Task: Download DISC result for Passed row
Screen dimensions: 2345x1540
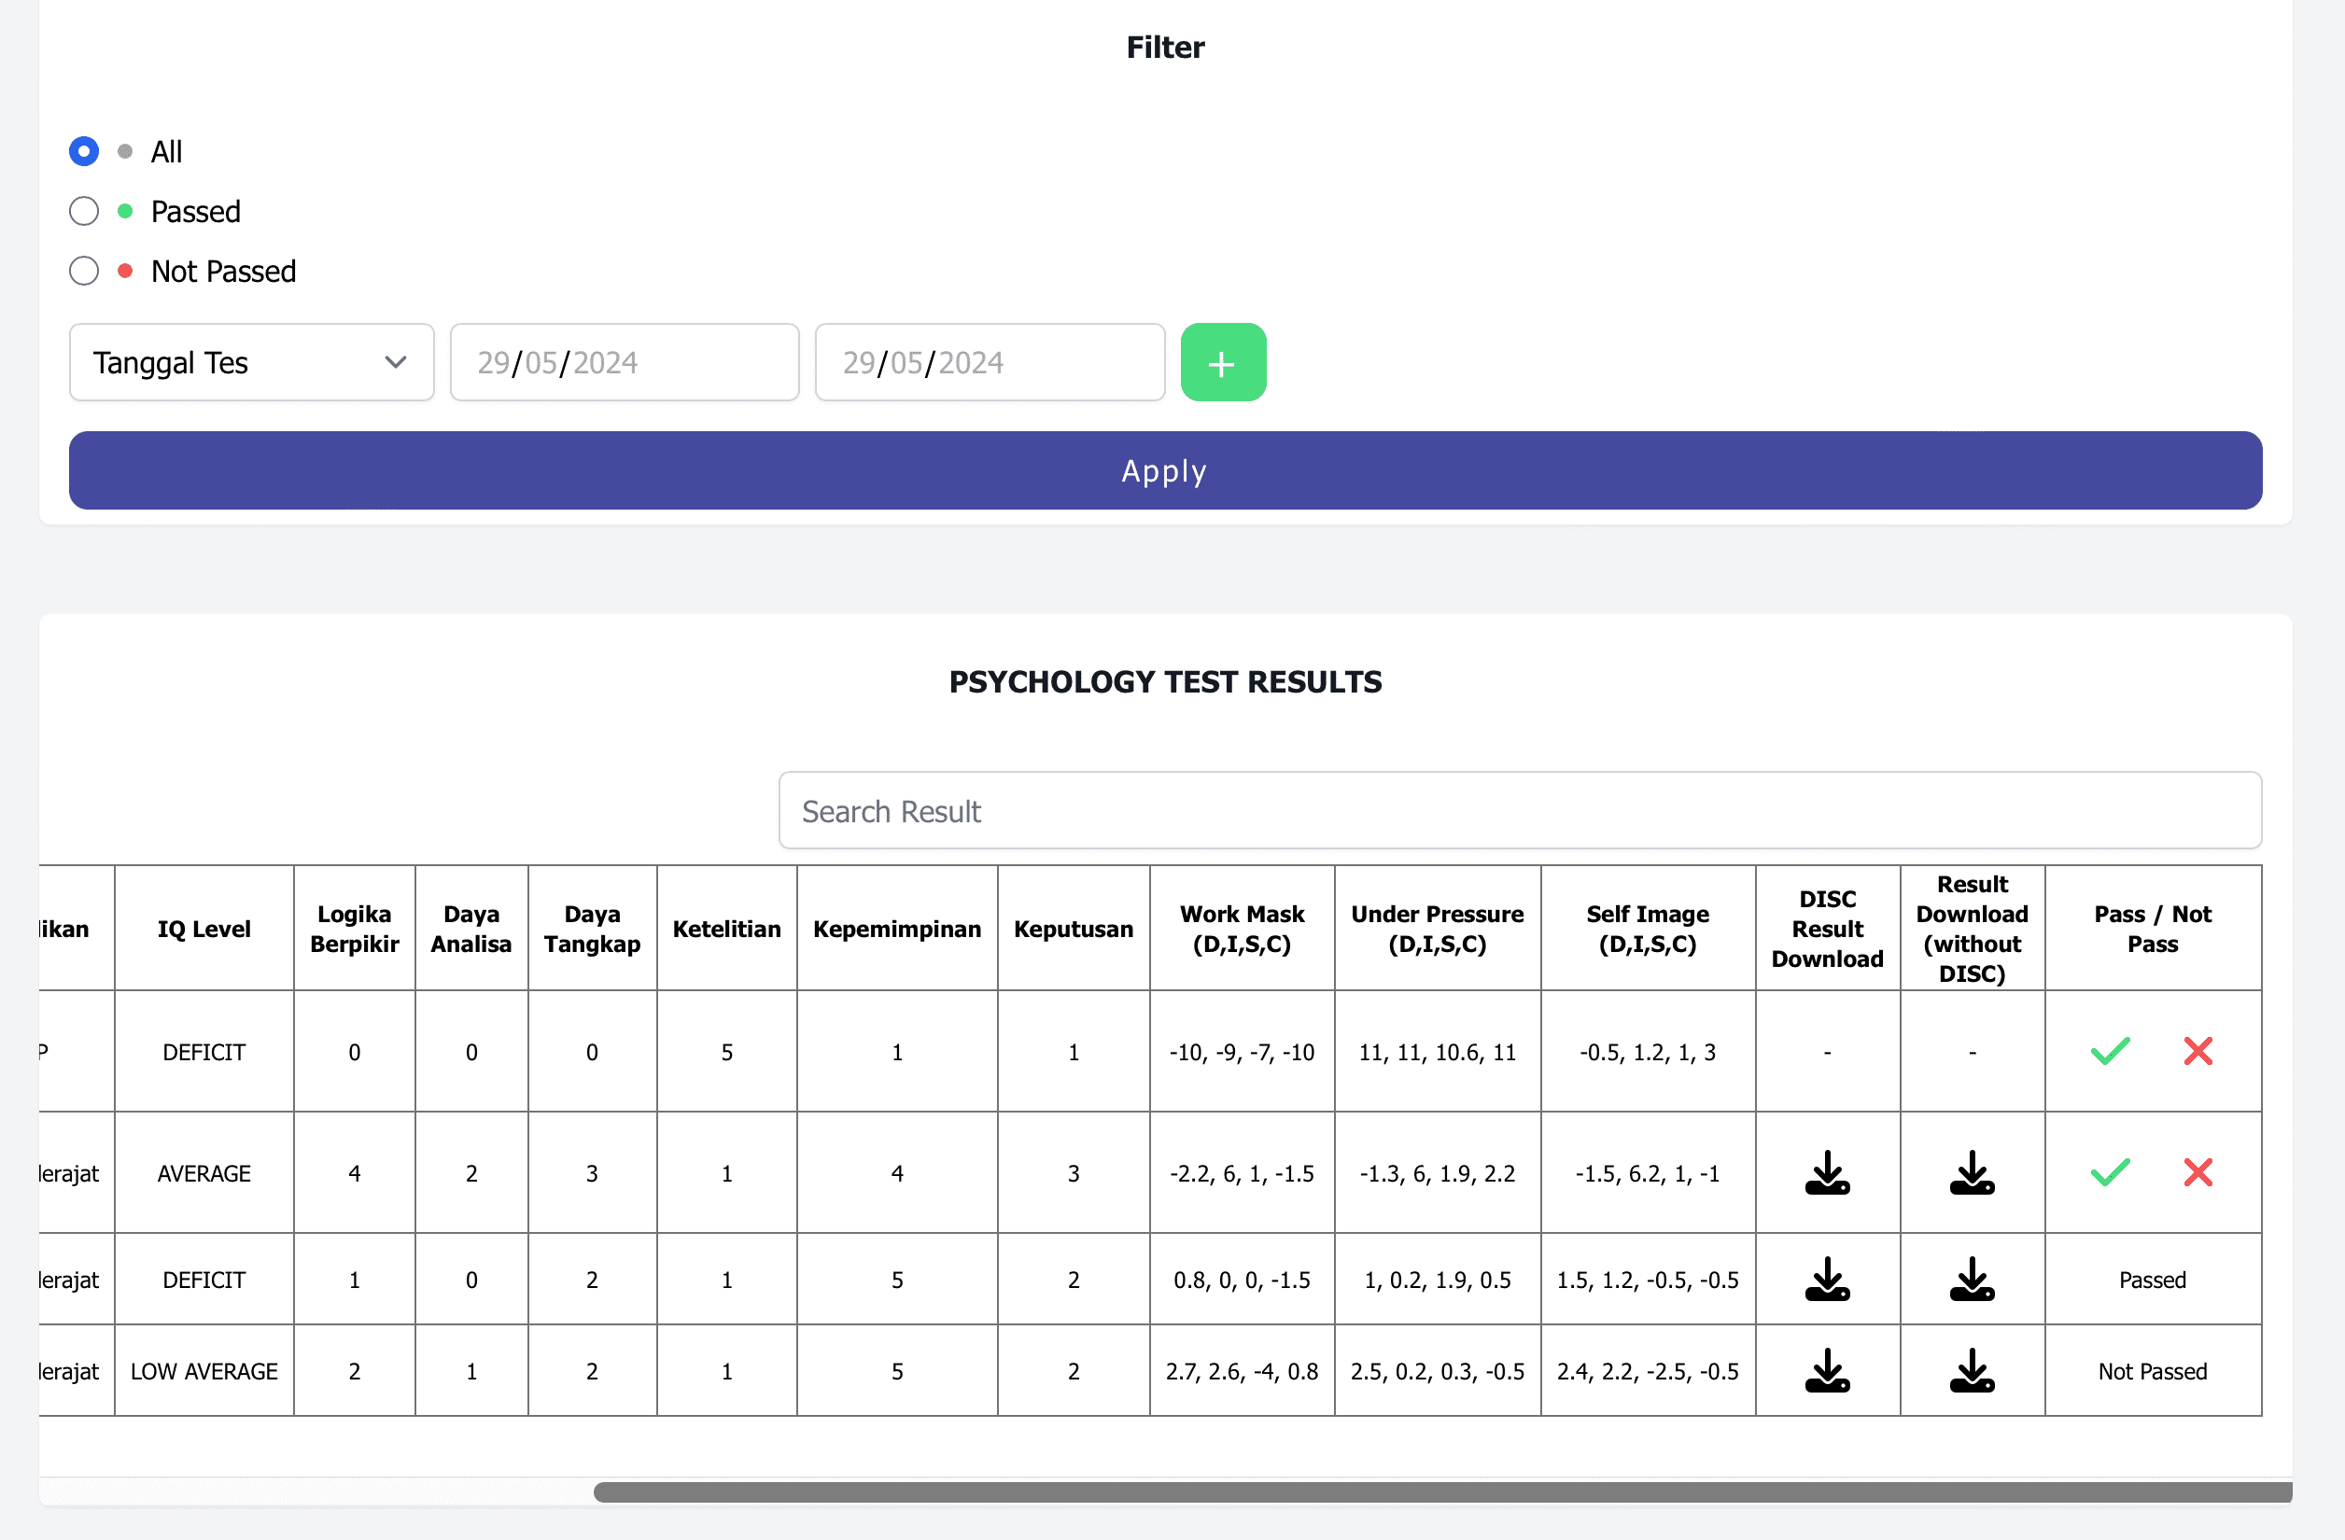Action: click(x=1827, y=1279)
